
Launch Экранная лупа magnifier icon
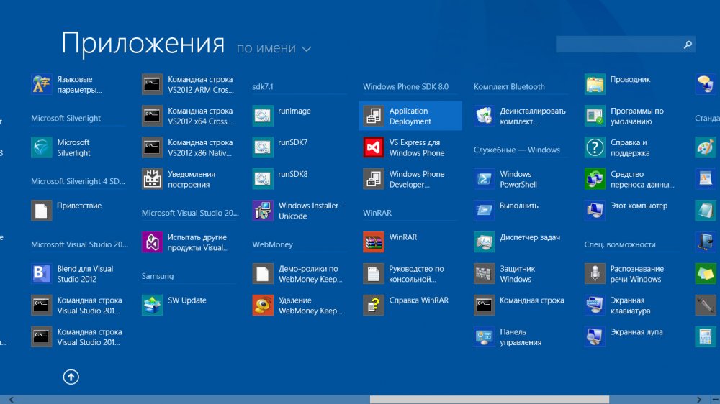[x=595, y=337]
